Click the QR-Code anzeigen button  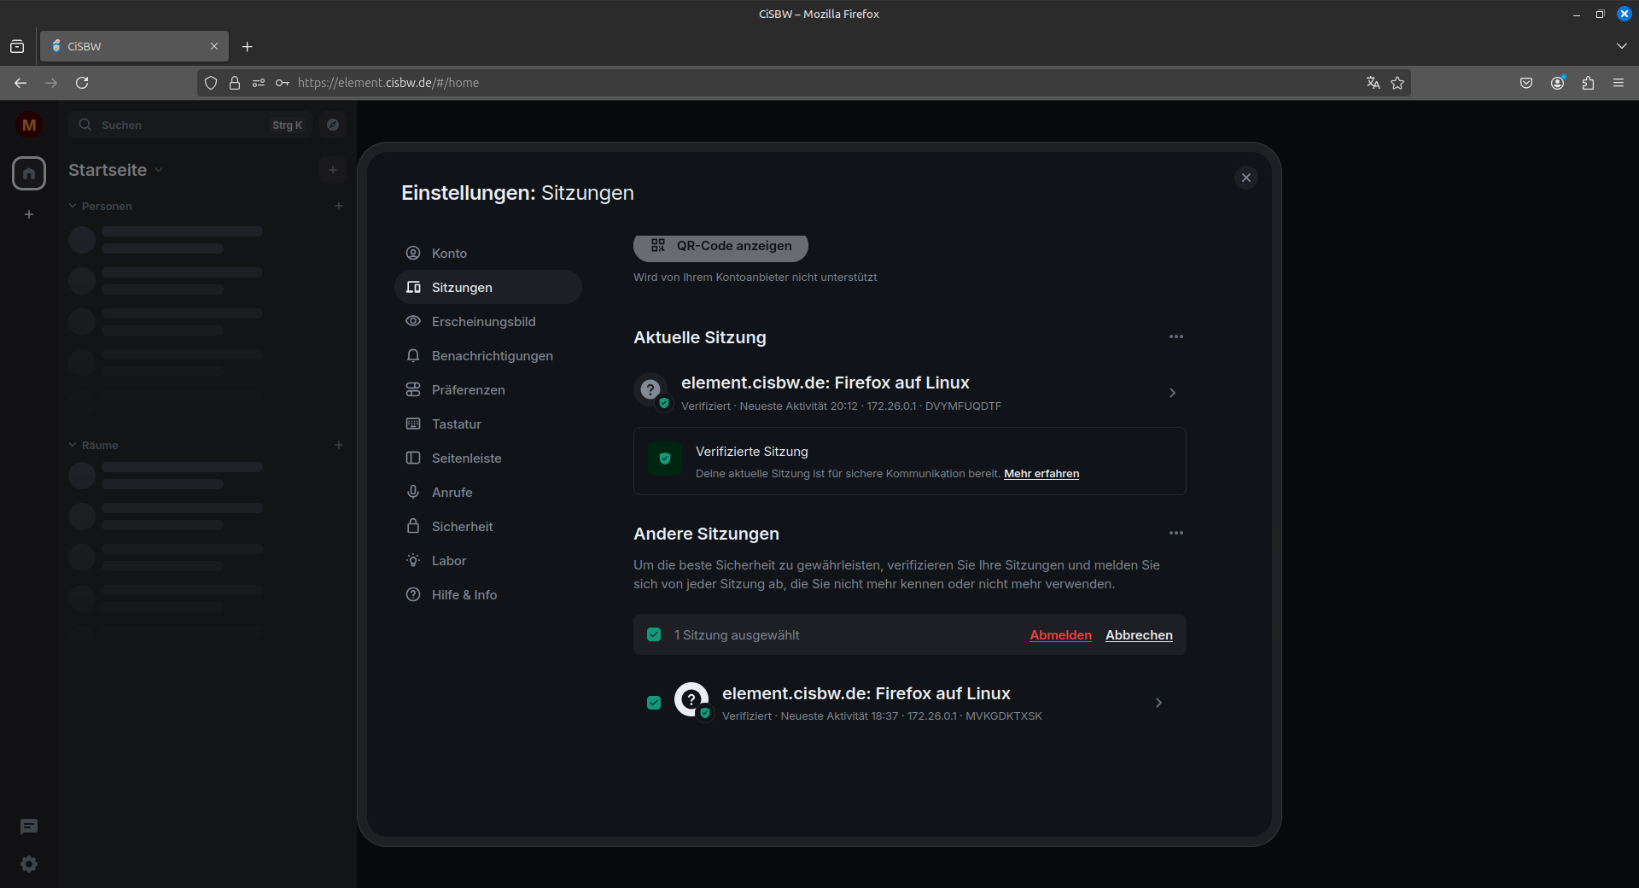point(720,247)
